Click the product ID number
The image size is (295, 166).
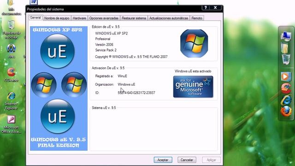coord(136,93)
